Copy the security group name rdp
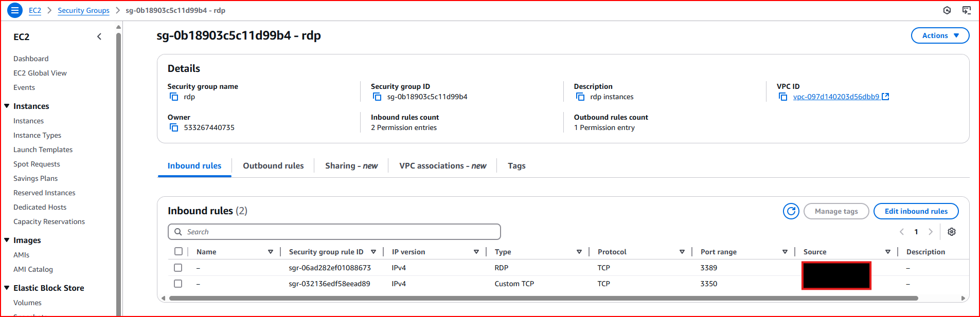This screenshot has width=980, height=317. [174, 97]
